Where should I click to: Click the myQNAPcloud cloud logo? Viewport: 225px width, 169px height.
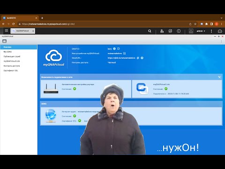(53, 58)
